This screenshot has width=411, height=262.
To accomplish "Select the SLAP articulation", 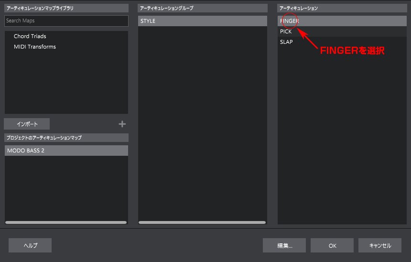I will coord(342,42).
